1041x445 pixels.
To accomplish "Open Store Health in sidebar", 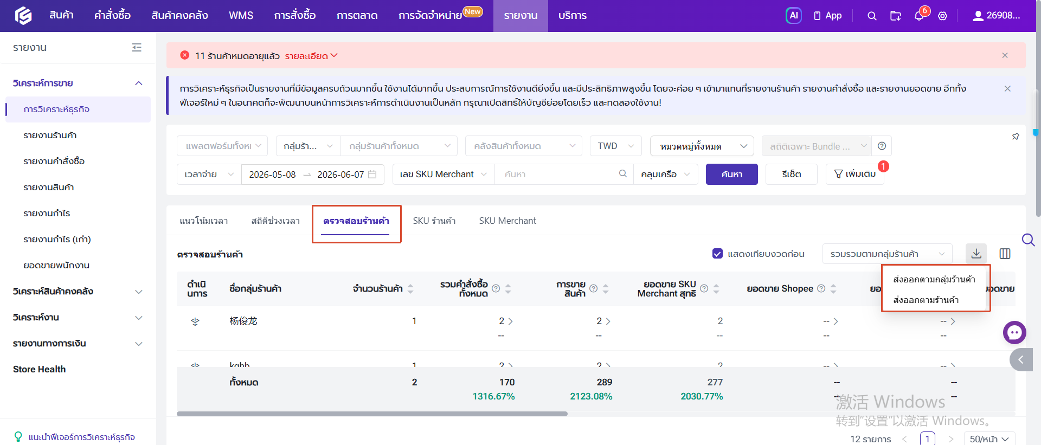I will tap(39, 369).
